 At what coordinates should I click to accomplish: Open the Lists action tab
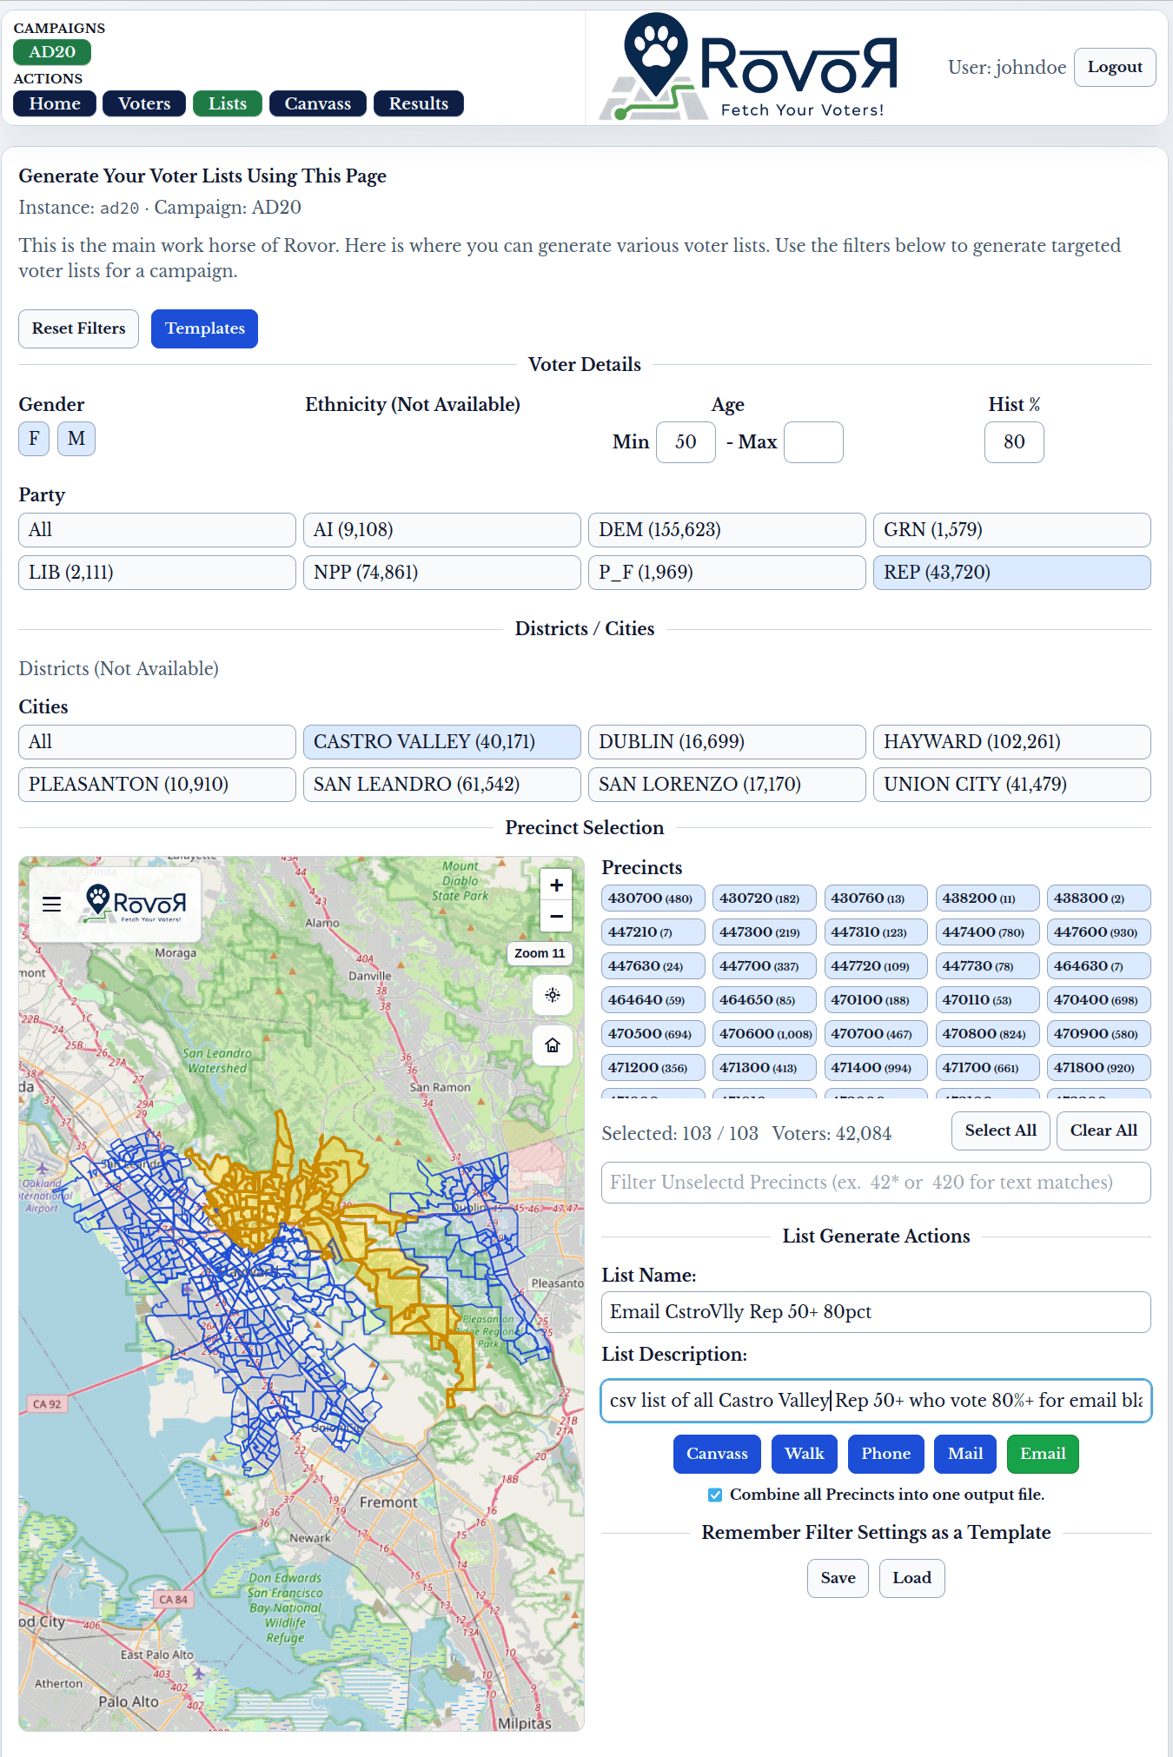(228, 103)
